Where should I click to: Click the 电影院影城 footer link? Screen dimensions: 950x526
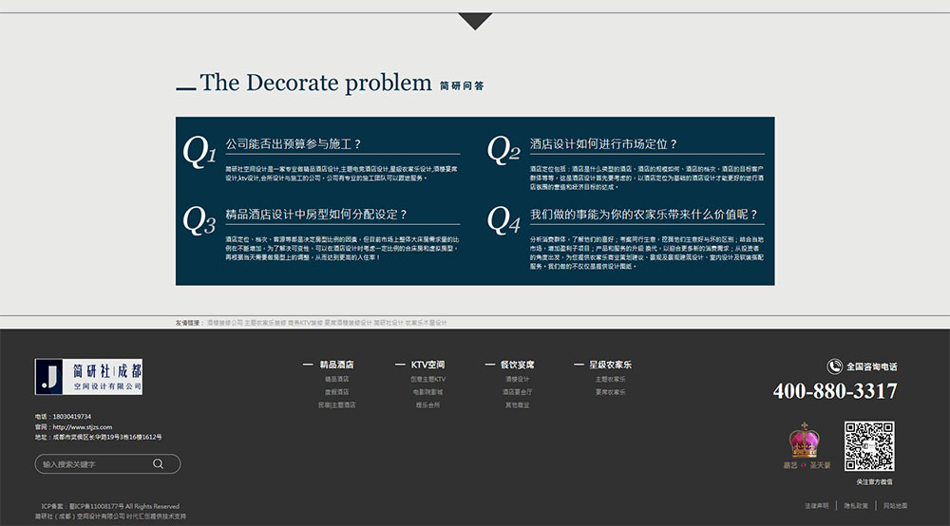point(427,391)
